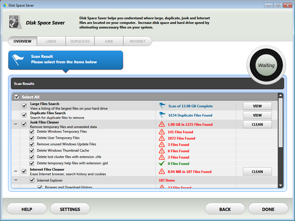295x221 pixels.
Task: Uncheck the Large Files Search checkbox
Action: pos(24,106)
